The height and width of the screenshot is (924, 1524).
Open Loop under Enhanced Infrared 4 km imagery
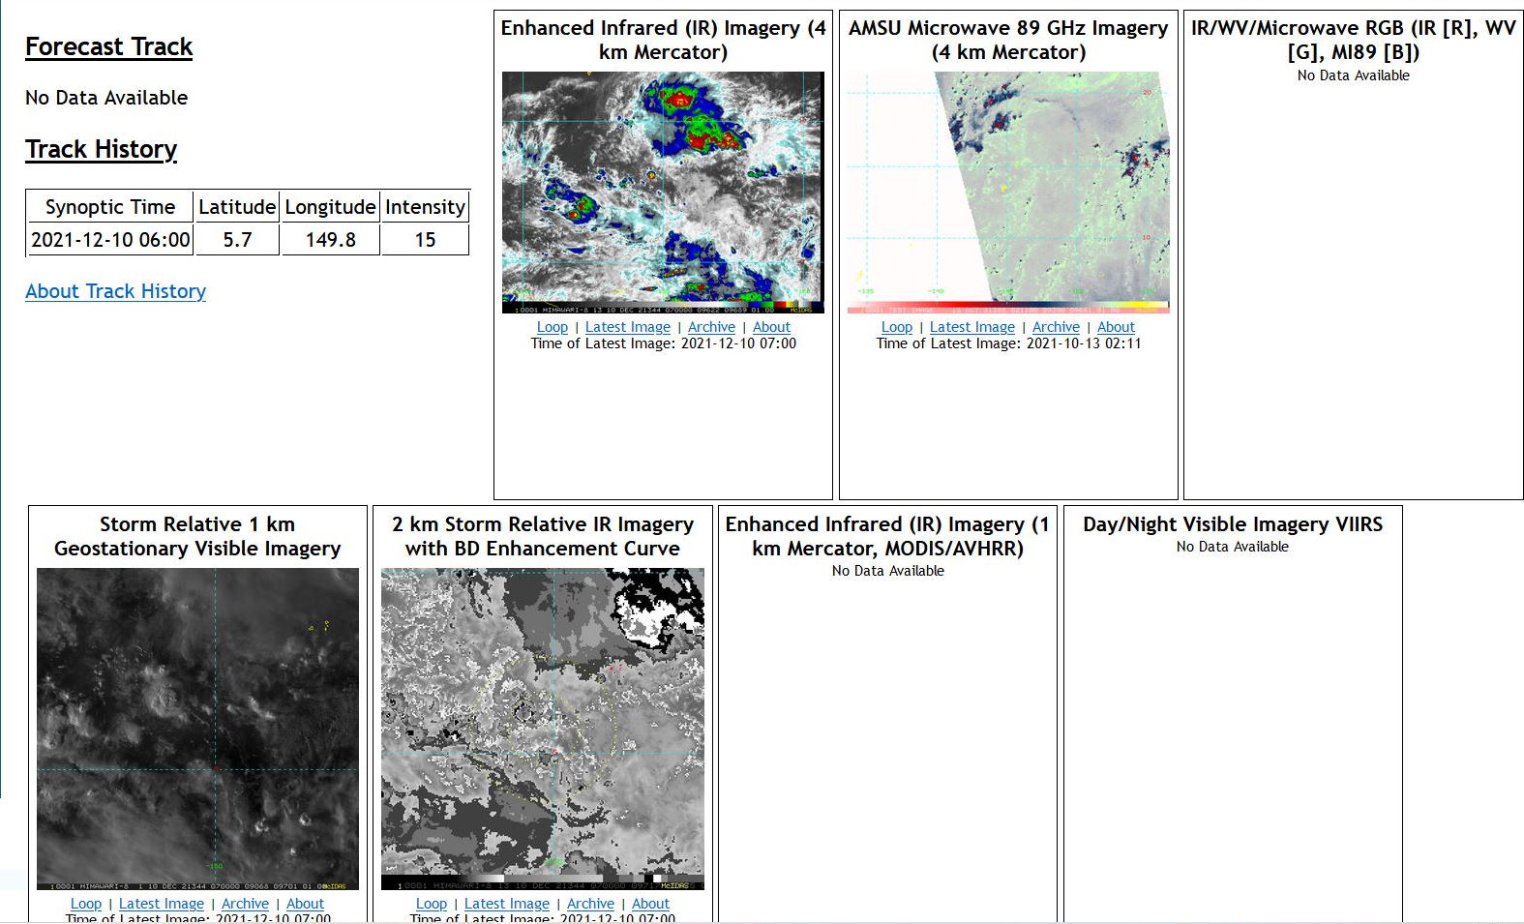pos(553,327)
